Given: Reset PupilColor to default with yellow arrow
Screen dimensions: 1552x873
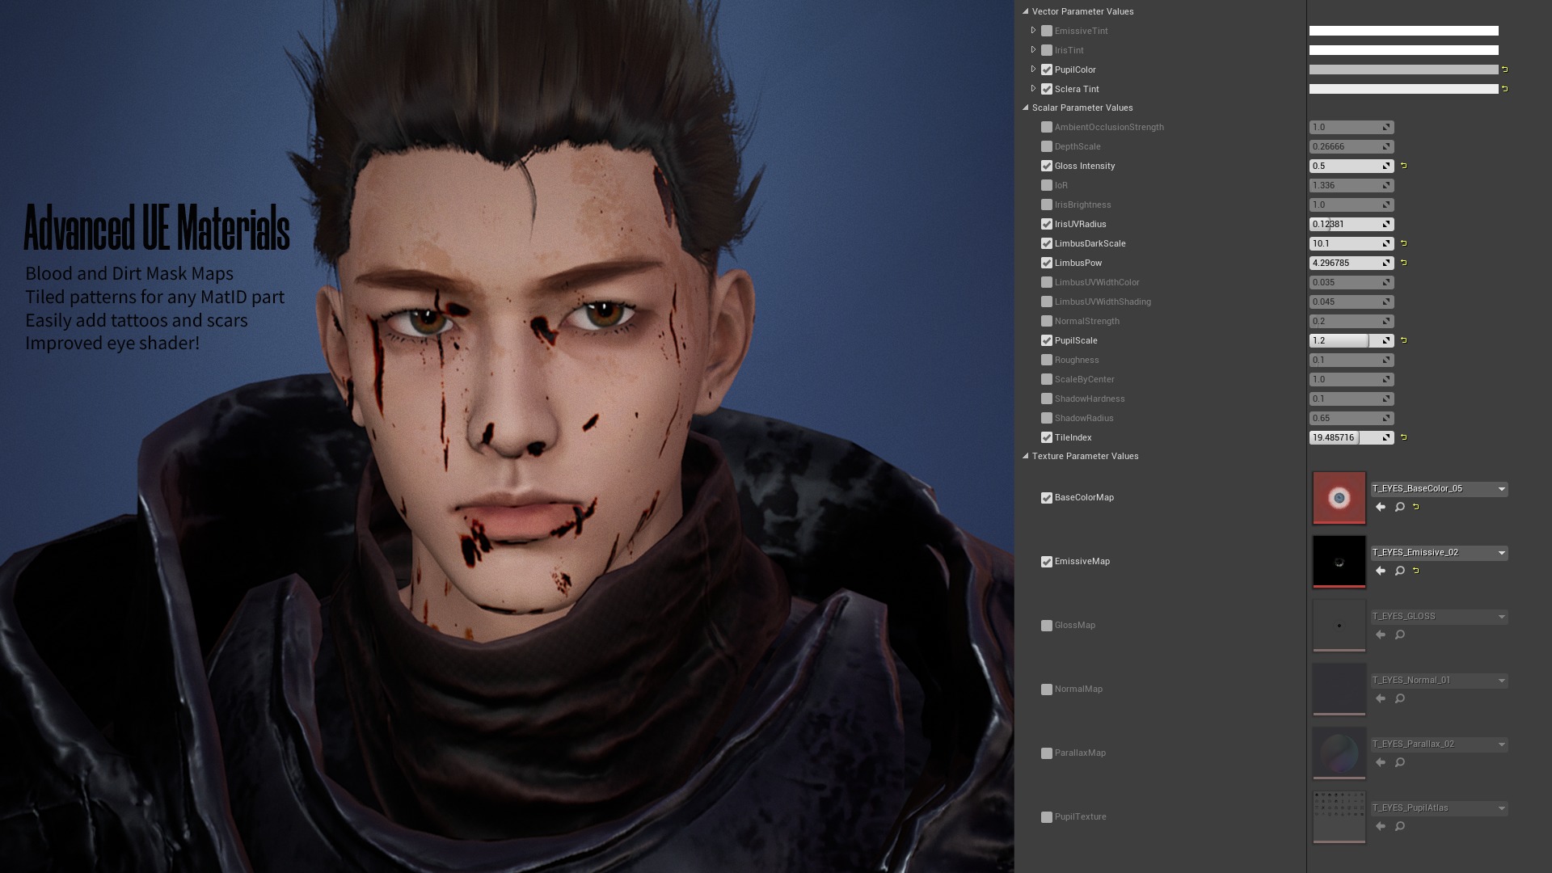Looking at the screenshot, I should click(x=1505, y=70).
